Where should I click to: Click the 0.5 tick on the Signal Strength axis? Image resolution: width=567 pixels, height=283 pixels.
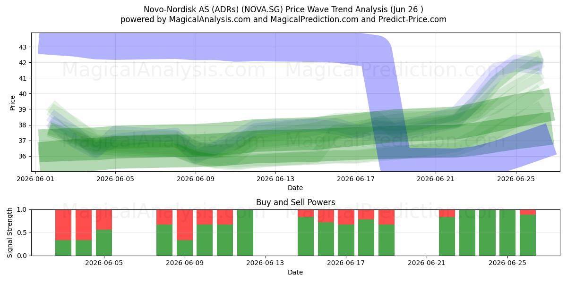23,233
